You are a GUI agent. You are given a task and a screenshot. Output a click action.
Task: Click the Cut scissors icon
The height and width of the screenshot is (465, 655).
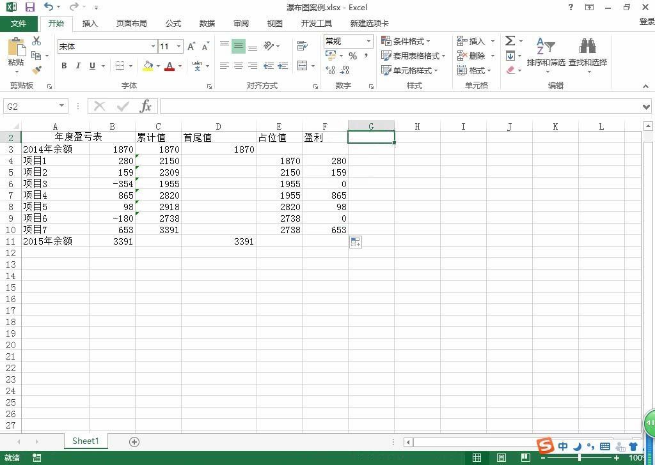pyautogui.click(x=36, y=41)
